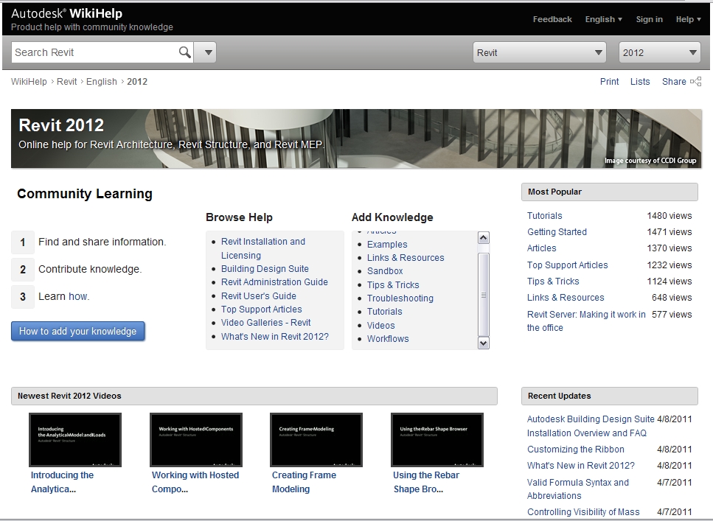
Task: Click the Tips & Tricks link
Action: [393, 284]
